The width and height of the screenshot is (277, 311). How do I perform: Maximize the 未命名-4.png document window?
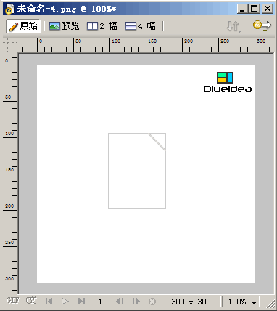[255, 9]
